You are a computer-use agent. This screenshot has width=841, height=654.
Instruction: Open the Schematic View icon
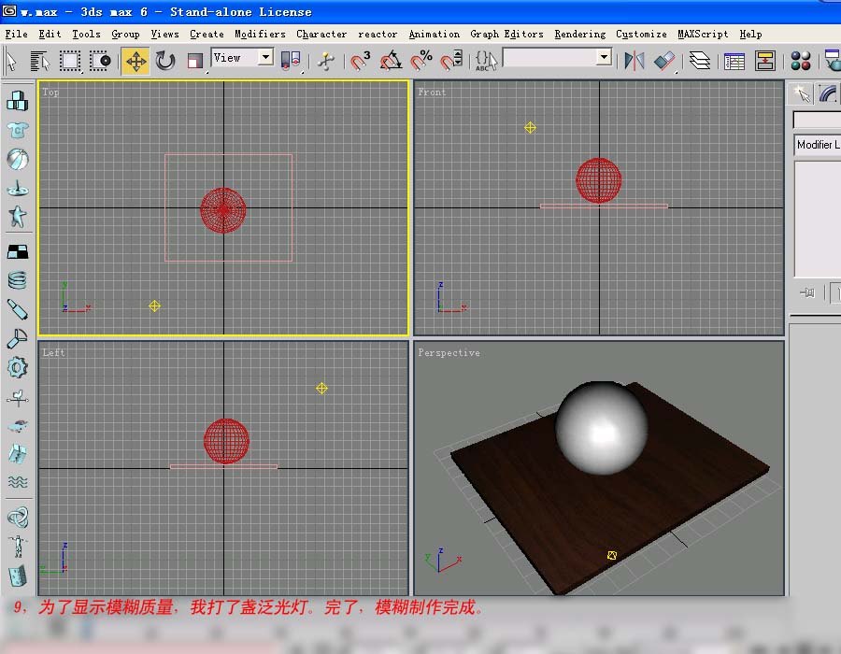pos(765,62)
